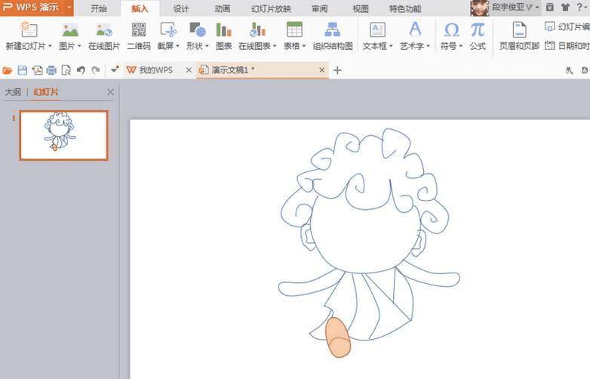
Task: Open the 设计 (Design) tab
Action: (181, 8)
